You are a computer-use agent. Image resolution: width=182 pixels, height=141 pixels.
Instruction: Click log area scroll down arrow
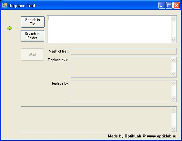(x=174, y=129)
